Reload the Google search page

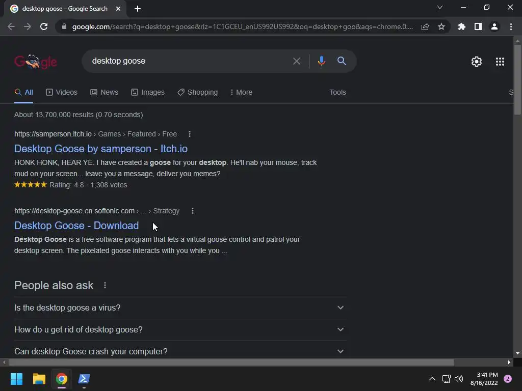[x=44, y=26]
